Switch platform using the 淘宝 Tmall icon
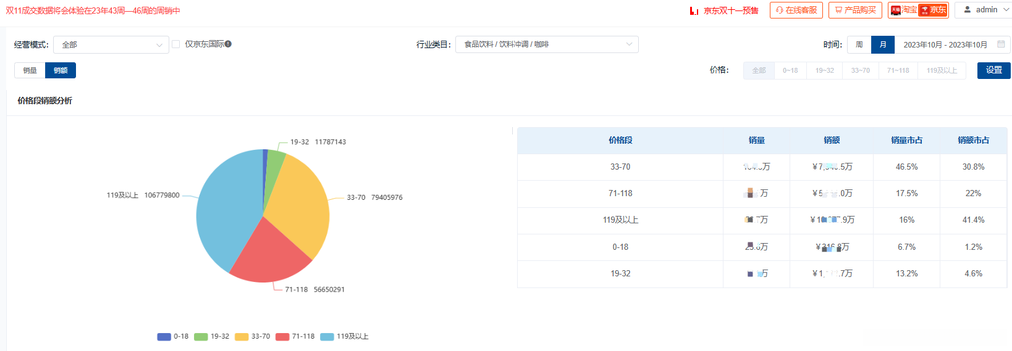Viewport: 1012px width, 351px height. pos(896,10)
